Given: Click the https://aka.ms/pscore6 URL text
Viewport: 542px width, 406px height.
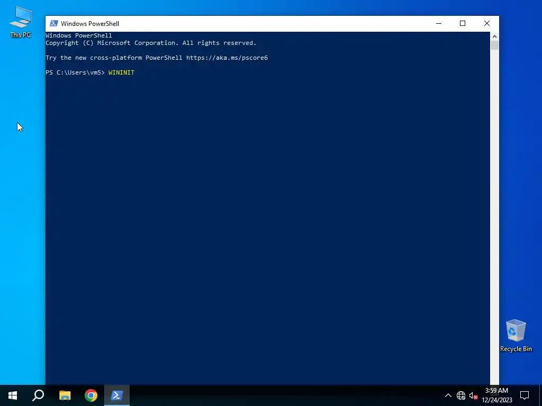Looking at the screenshot, I should pyautogui.click(x=227, y=58).
